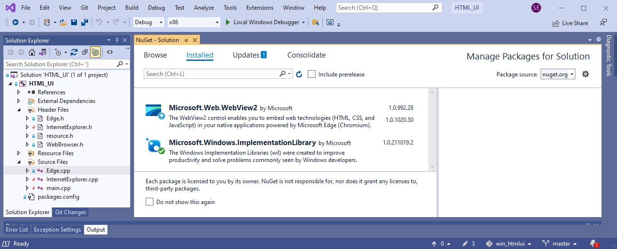Expand the Resource Files folder

(19, 153)
